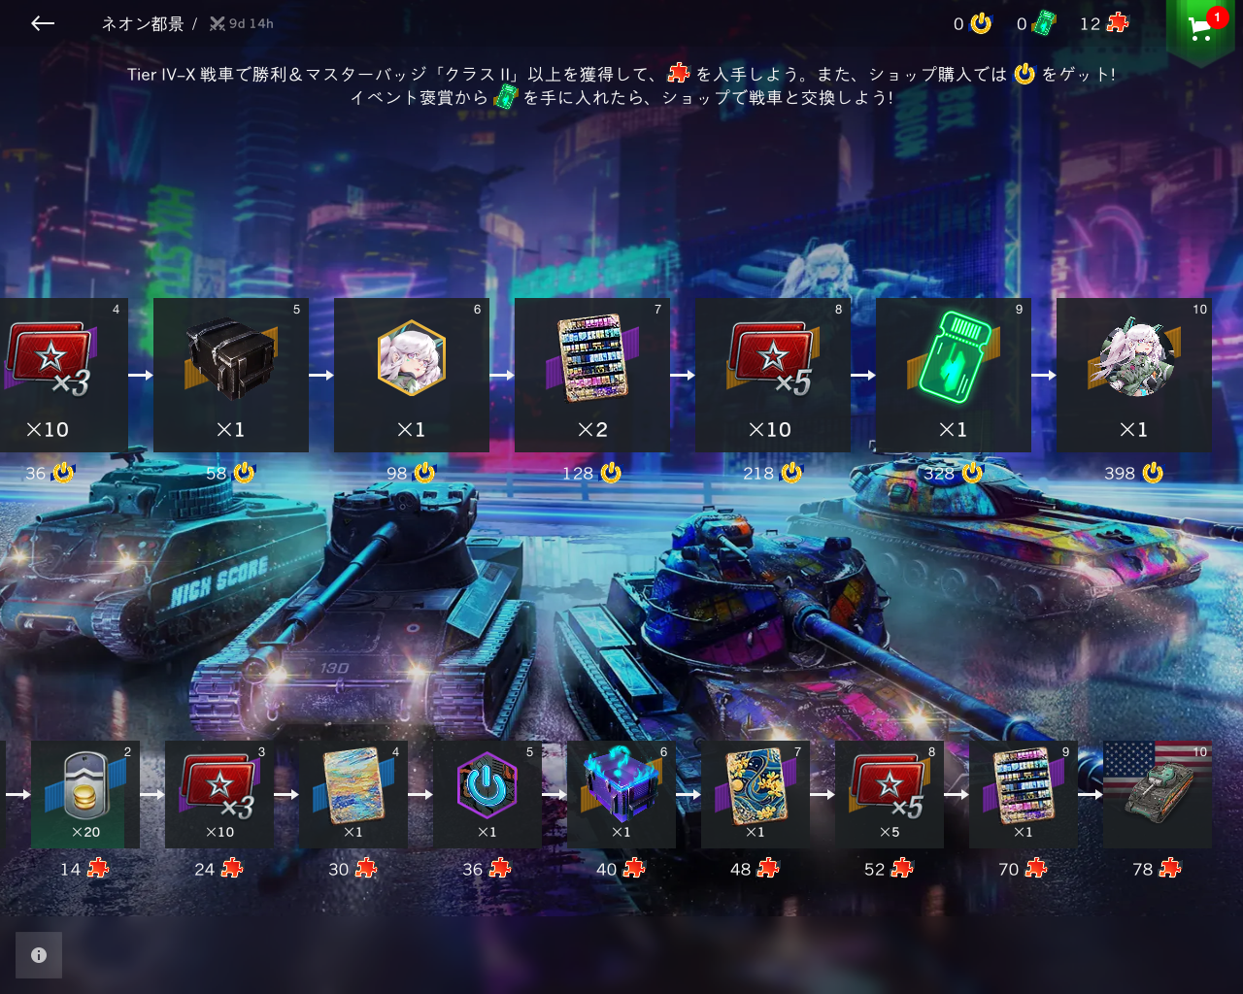Viewport: 1243px width, 994px height.
Task: Select stage 5 black container reward
Action: pos(231,375)
